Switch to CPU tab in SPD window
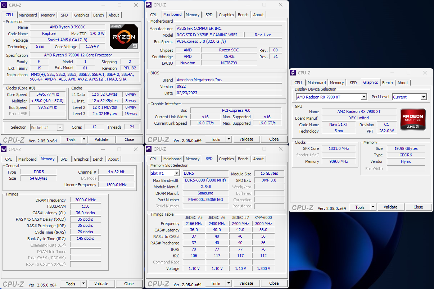 point(154,159)
